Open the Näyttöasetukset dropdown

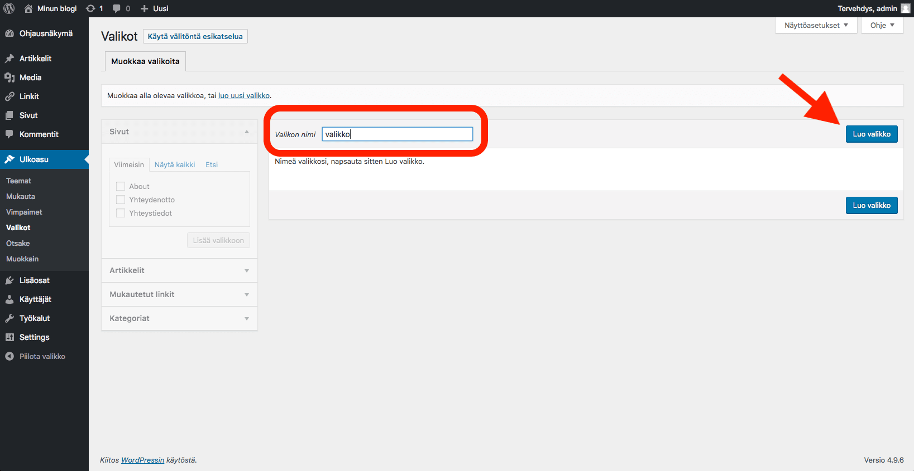816,25
